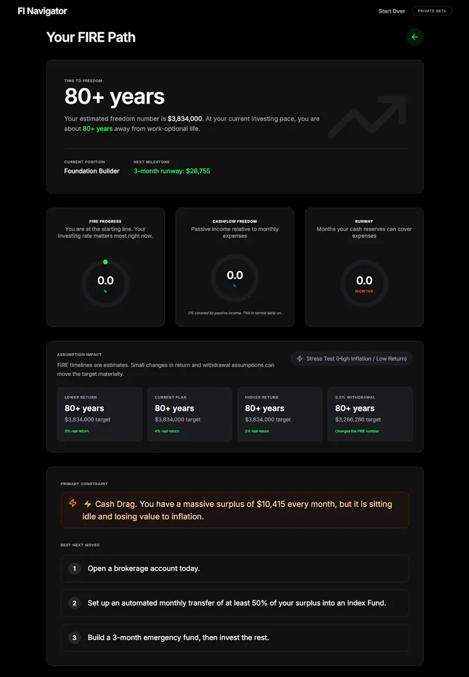Click 'Changes the FIRE number' label
This screenshot has width=469, height=677.
(x=356, y=431)
